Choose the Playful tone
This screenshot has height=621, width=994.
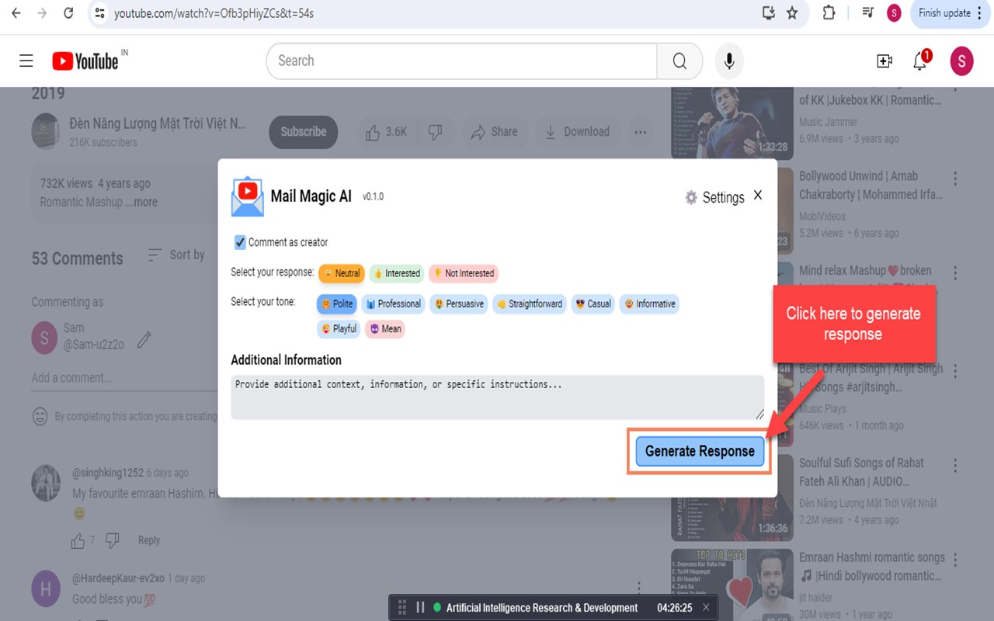[339, 328]
